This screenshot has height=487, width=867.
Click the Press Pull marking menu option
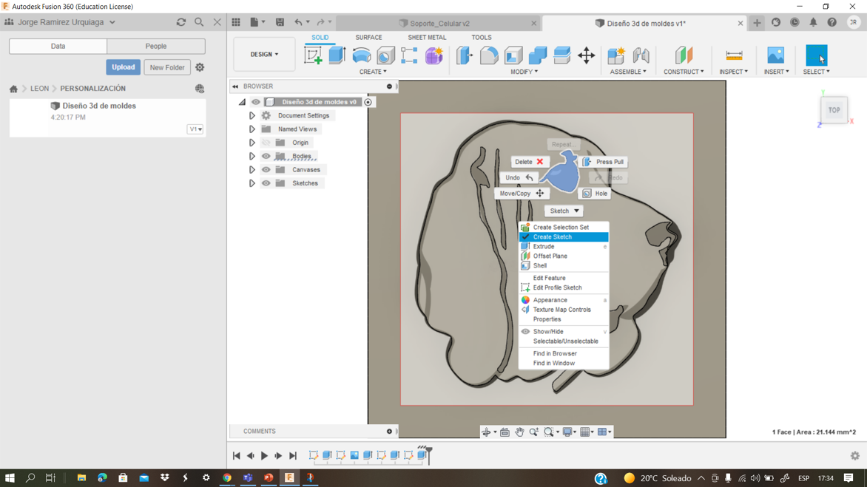tap(604, 162)
